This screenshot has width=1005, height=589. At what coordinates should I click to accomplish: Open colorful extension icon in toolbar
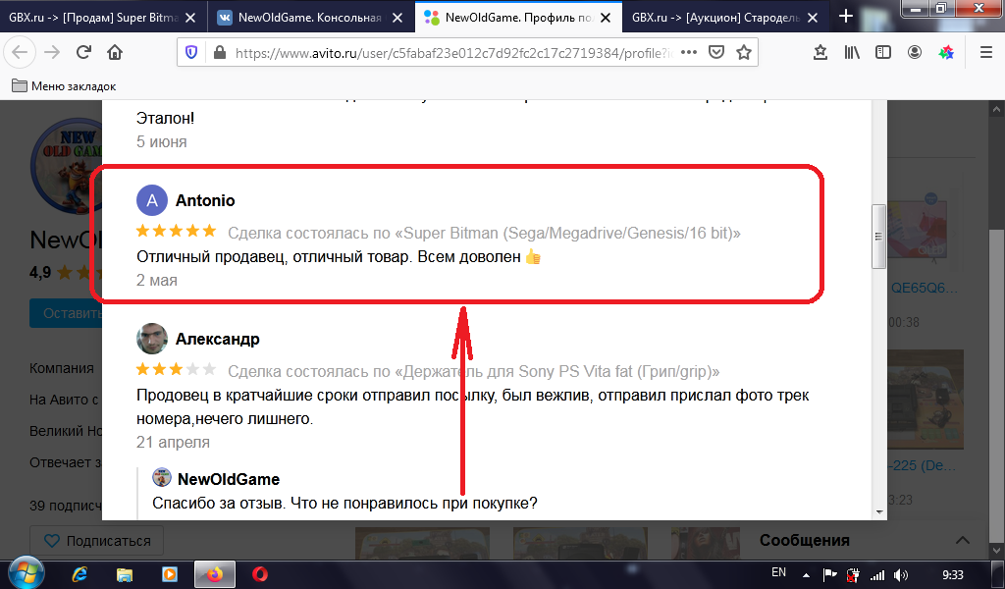(946, 53)
